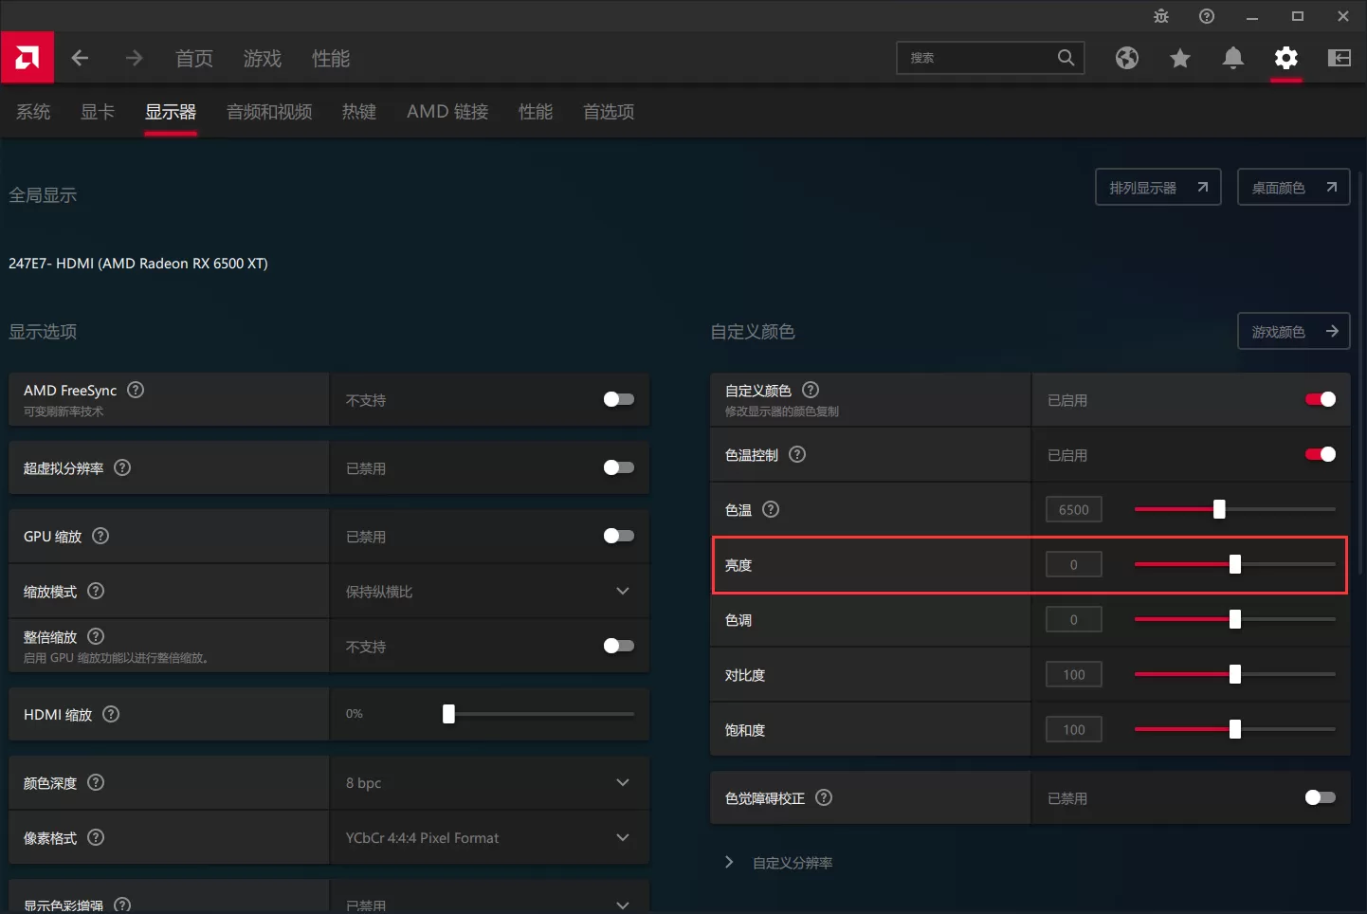The height and width of the screenshot is (914, 1367).
Task: Turn off the 色温控制 toggle
Action: pyautogui.click(x=1319, y=454)
